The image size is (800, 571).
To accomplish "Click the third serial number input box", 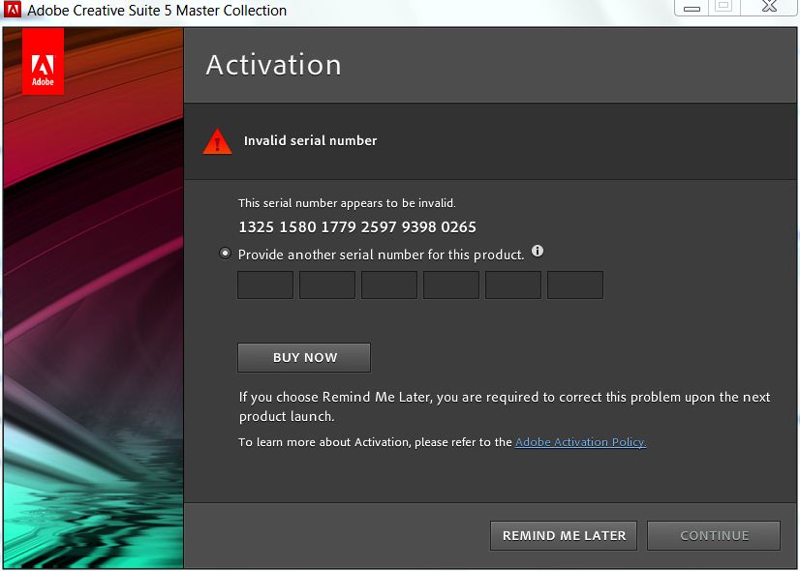I will (x=388, y=285).
